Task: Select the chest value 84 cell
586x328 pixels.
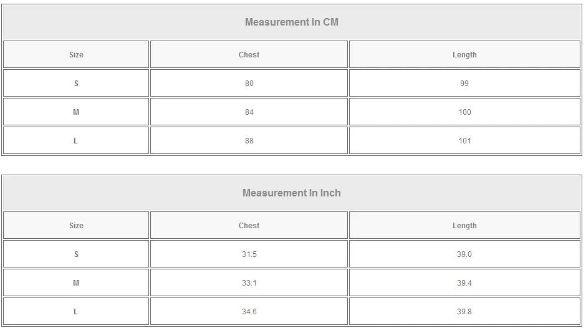Action: click(249, 112)
